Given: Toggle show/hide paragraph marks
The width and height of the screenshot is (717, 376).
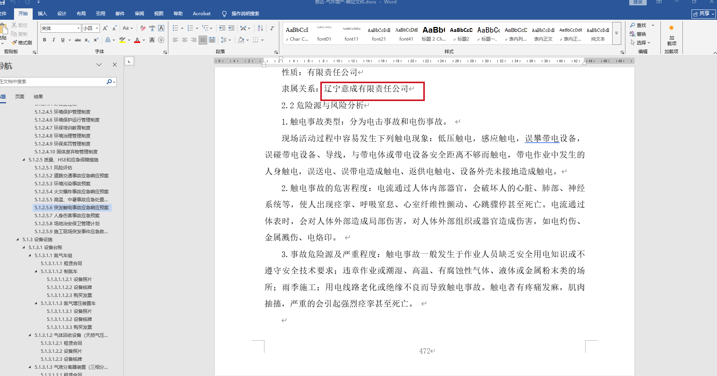Looking at the screenshot, I should [x=272, y=28].
